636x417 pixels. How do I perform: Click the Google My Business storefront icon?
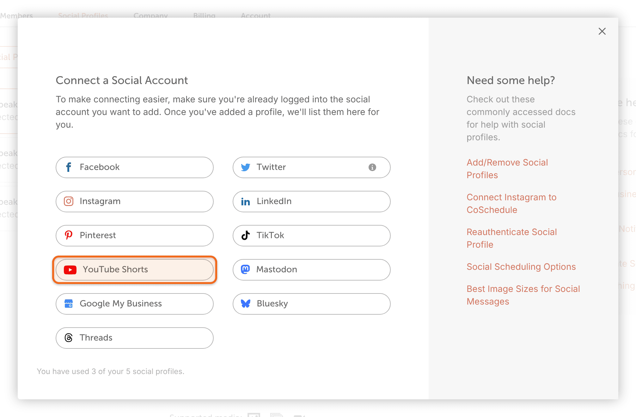point(69,304)
